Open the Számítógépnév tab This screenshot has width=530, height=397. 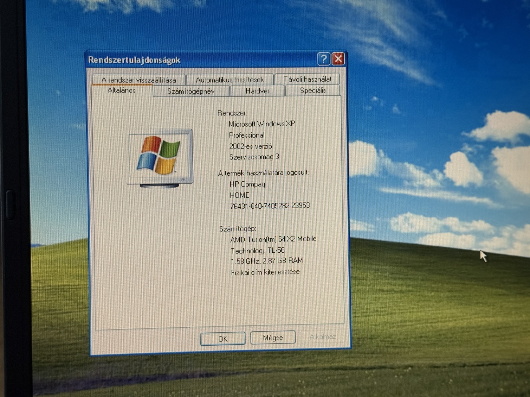(x=191, y=91)
